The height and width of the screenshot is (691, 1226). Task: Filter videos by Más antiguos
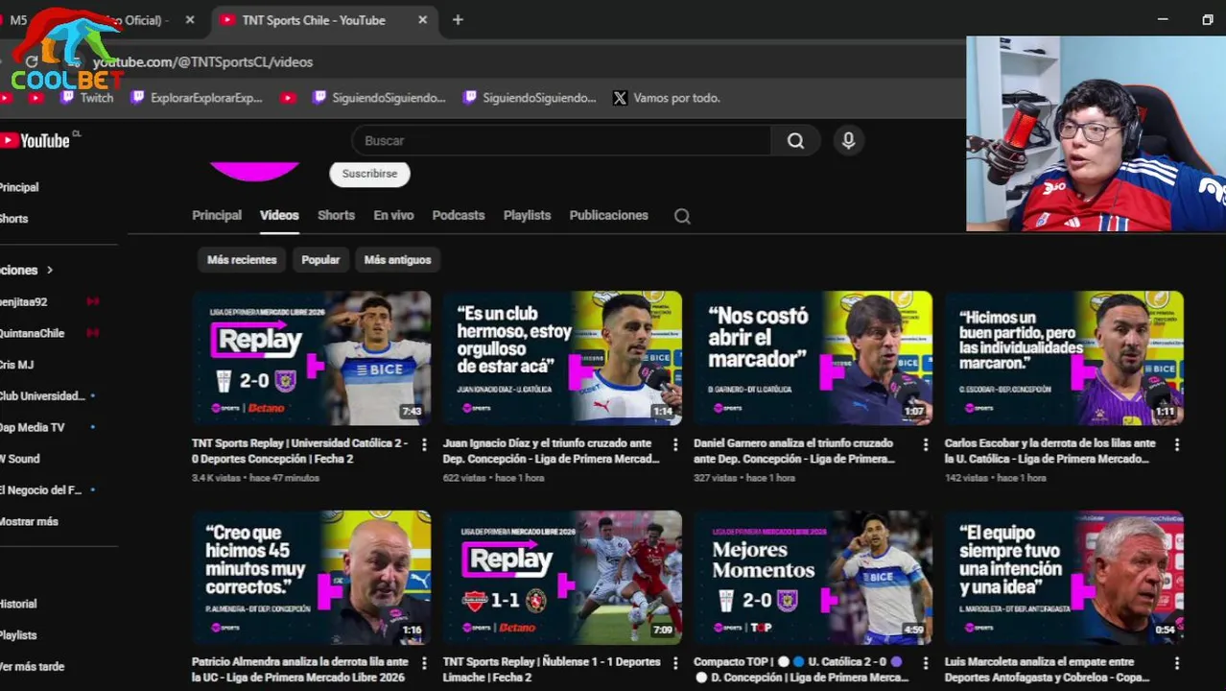tap(397, 260)
